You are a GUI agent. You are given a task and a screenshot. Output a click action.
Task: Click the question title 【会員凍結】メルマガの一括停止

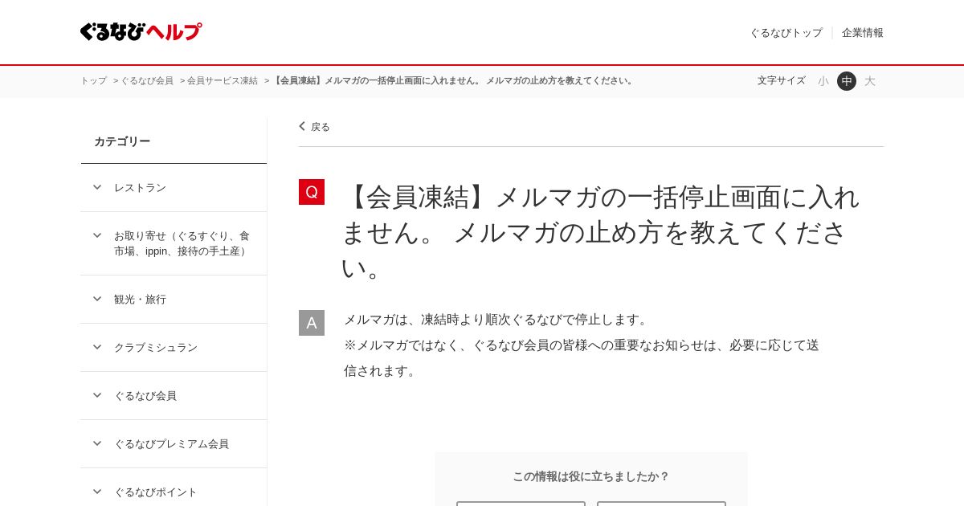coord(600,232)
